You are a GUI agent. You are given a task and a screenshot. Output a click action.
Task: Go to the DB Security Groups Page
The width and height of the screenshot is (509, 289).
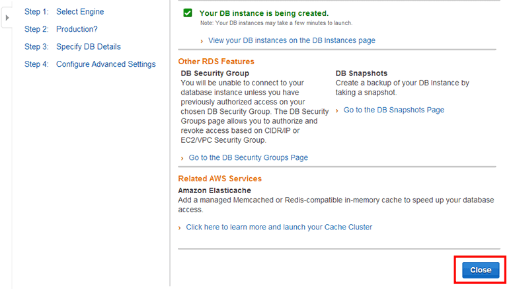[248, 157]
